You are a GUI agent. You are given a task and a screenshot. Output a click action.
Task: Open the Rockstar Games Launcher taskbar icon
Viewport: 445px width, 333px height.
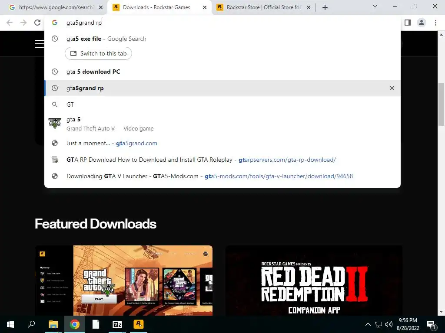(x=139, y=324)
